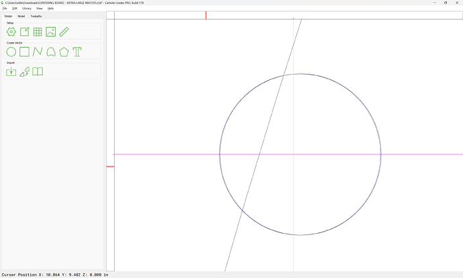This screenshot has height=278, width=463.
Task: Open the Import file icon
Action: coord(11,72)
